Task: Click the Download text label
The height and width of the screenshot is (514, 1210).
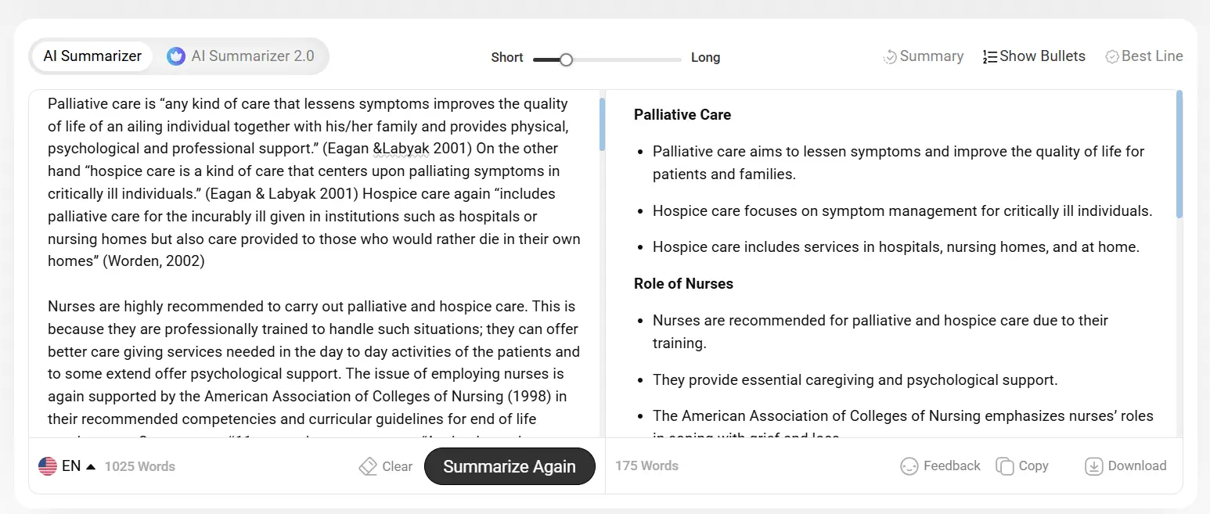Action: (1137, 465)
